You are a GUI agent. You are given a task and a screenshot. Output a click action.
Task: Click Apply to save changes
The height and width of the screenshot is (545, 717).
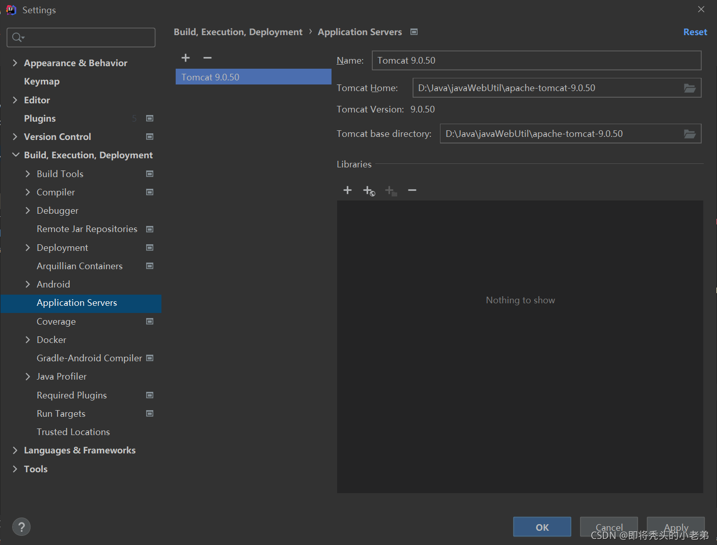(676, 527)
